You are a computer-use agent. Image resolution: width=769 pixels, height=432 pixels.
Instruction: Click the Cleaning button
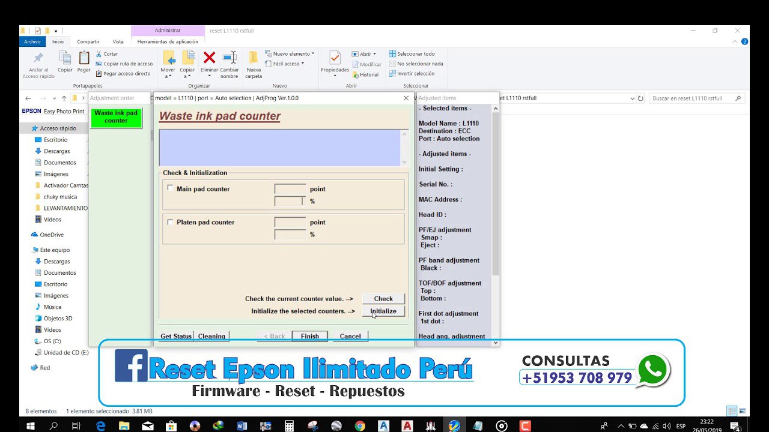click(x=211, y=336)
